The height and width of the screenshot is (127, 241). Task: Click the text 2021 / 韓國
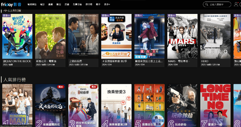pos(8,65)
